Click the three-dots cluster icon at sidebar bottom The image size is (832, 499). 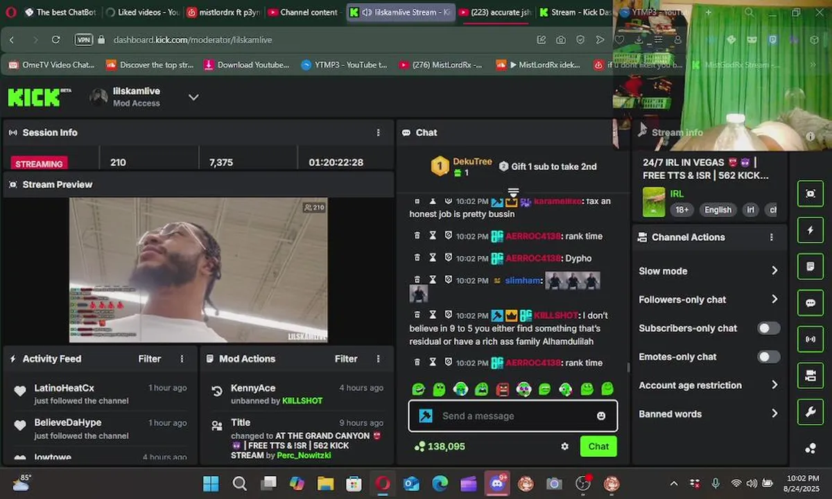[x=811, y=448]
